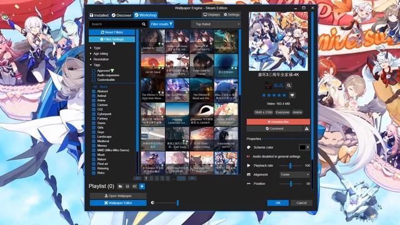Screen dimensions: 400x225
Task: Uncheck the Nature tag
Action: pyautogui.click(x=94, y=159)
